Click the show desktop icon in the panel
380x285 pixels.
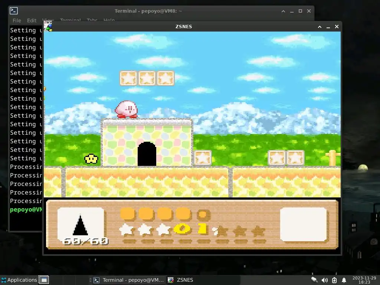[x=44, y=280]
